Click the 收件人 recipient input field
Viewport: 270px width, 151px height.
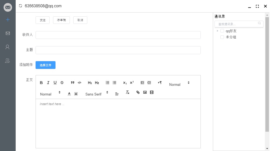coord(118,35)
